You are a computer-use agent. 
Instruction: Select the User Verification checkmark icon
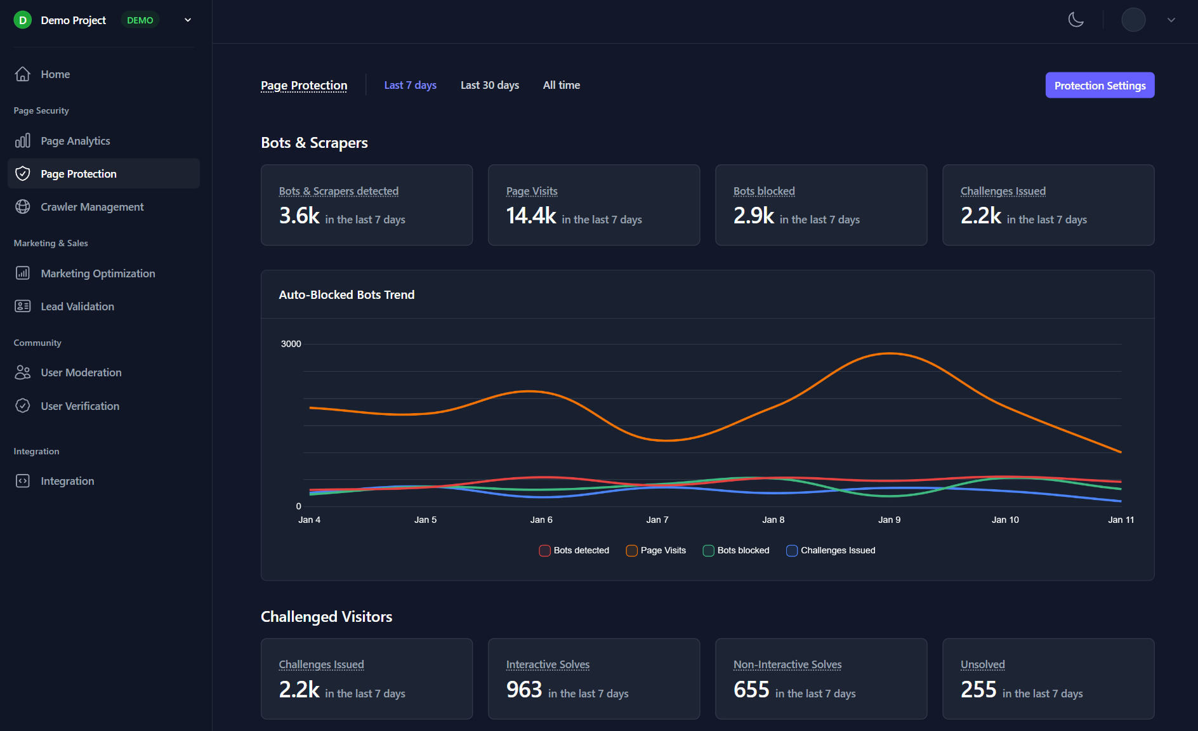point(23,406)
